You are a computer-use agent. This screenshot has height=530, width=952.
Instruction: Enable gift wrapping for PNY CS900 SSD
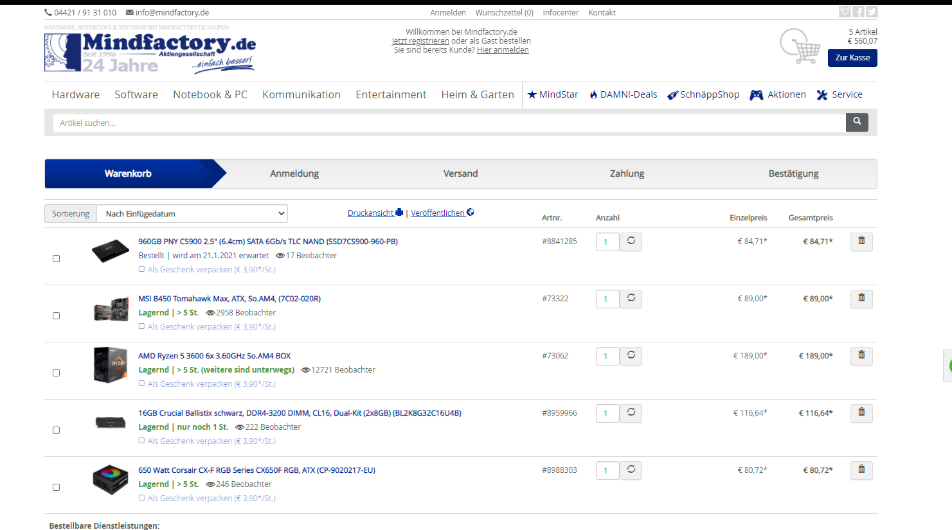tap(141, 269)
